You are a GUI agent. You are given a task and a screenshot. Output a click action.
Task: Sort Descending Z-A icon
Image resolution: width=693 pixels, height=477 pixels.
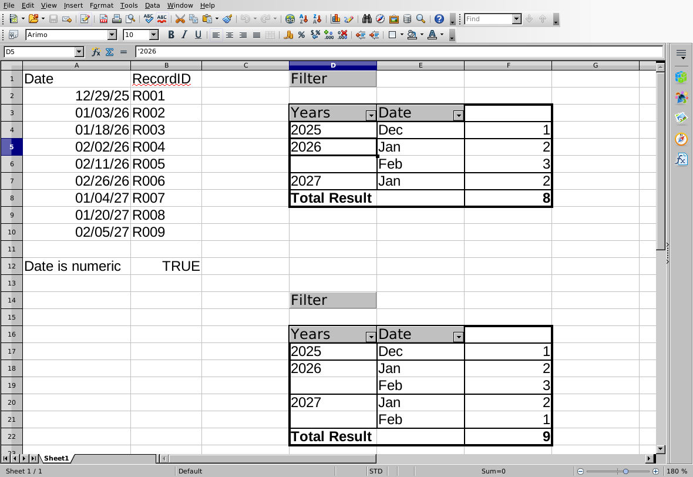[x=317, y=19]
